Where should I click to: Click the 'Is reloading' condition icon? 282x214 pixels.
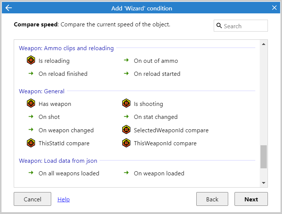click(x=31, y=61)
